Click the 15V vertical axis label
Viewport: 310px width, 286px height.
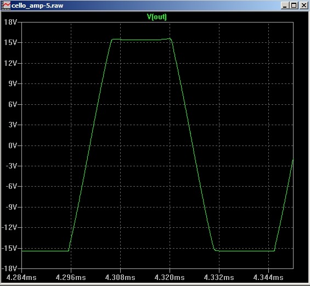click(x=10, y=42)
